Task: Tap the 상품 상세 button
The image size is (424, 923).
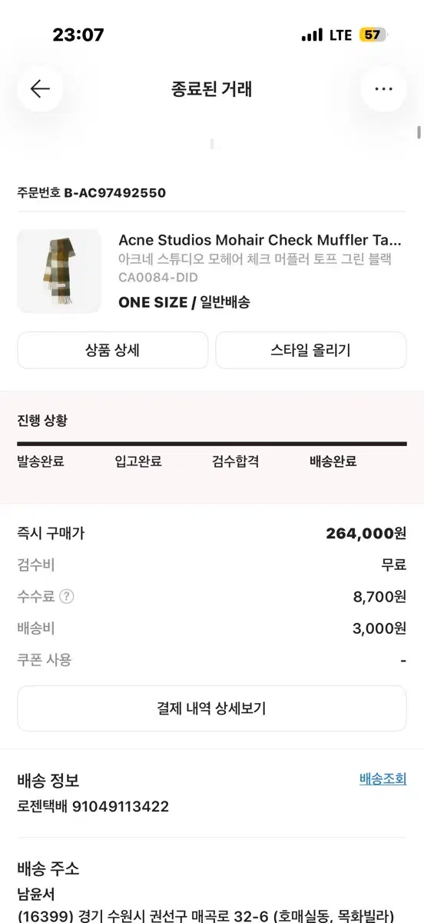Action: [x=113, y=350]
